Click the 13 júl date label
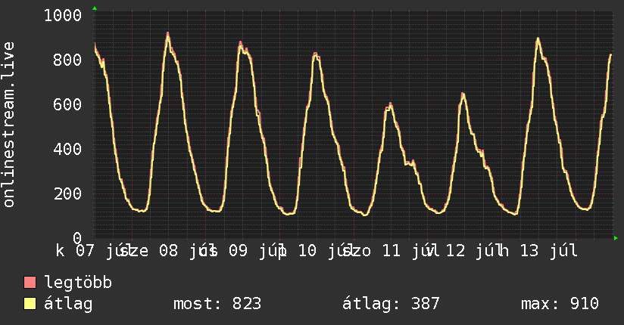The image size is (624, 325). [549, 251]
